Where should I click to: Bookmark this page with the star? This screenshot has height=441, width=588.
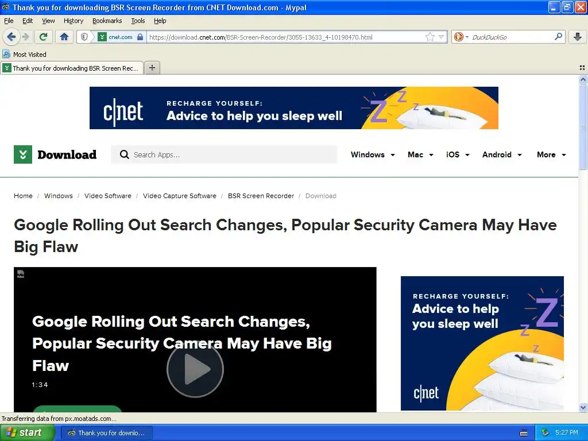[430, 37]
